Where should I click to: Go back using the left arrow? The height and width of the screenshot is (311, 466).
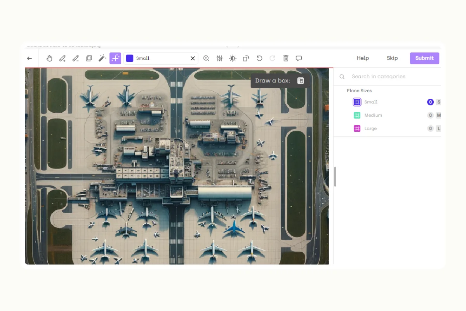(x=30, y=58)
